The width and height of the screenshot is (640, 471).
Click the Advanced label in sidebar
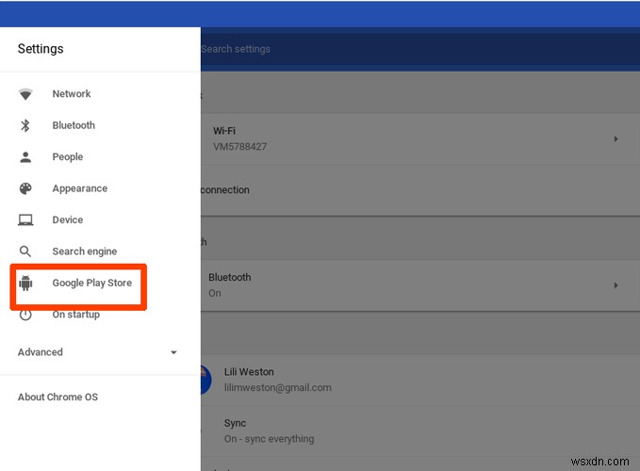(x=40, y=352)
